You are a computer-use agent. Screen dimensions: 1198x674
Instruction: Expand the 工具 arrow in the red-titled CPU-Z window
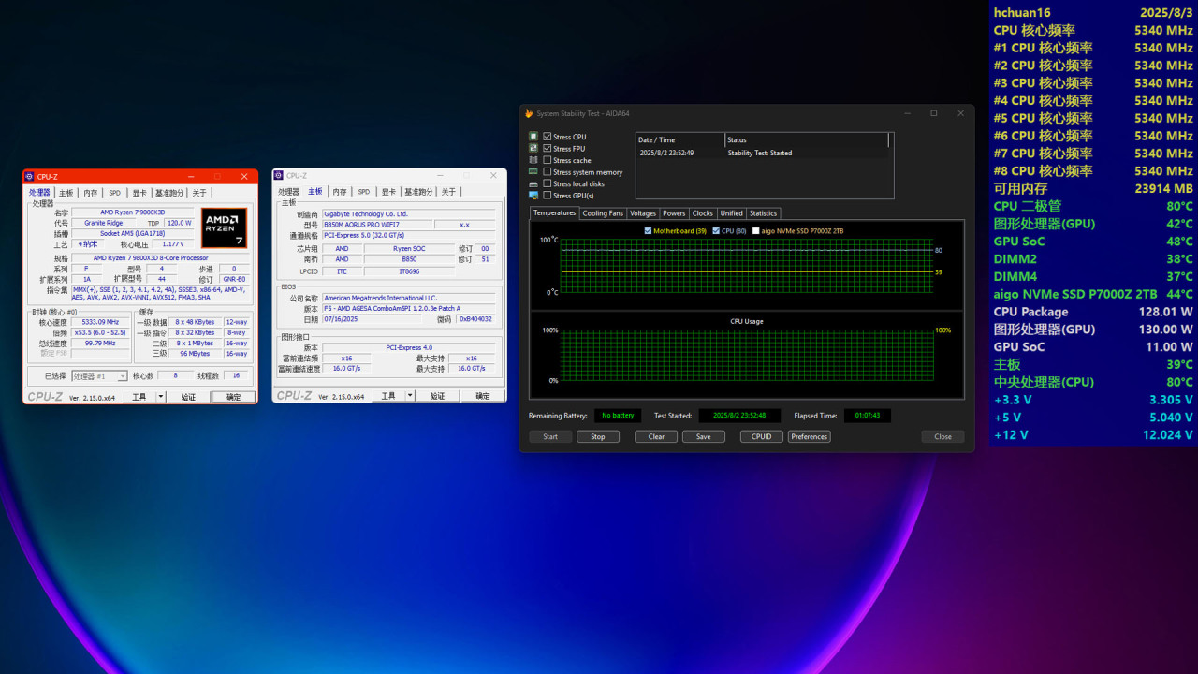point(161,397)
